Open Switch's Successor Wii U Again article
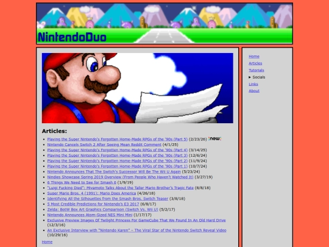The image size is (329, 247). (x=114, y=172)
